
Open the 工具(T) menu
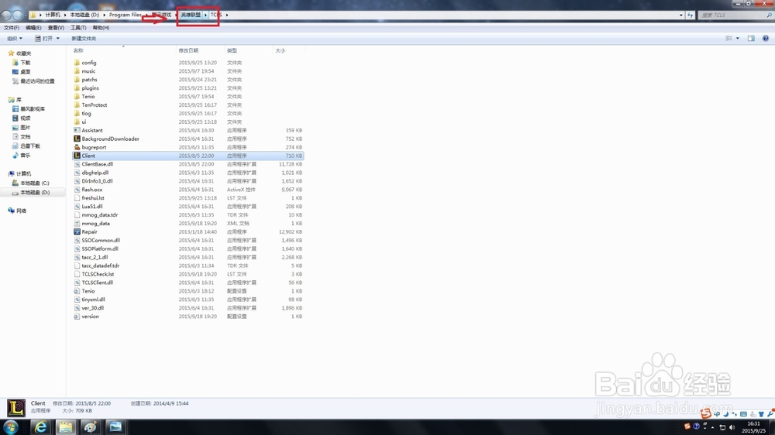point(78,28)
